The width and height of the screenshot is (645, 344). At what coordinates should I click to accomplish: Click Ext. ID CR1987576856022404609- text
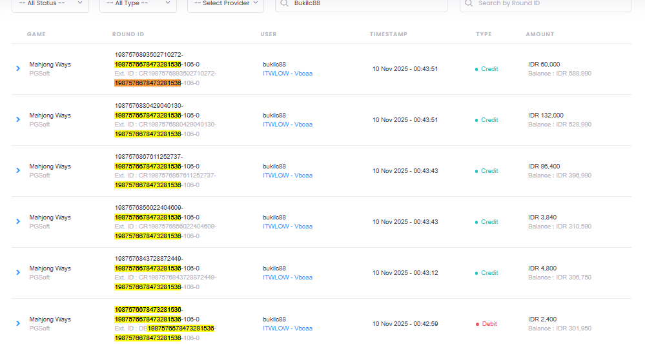(165, 227)
